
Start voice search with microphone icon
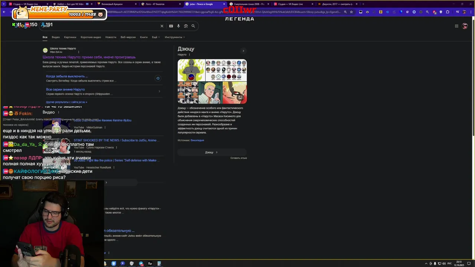coord(178,26)
